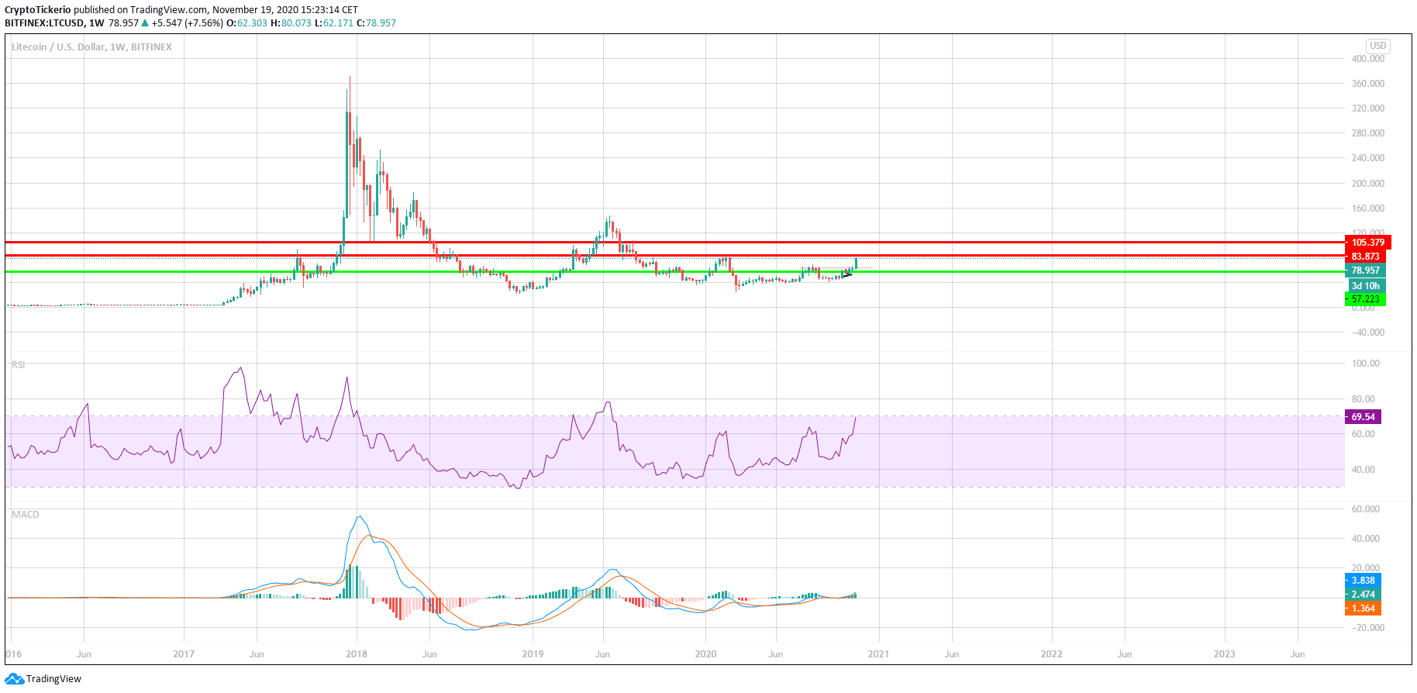Screen dimensions: 1417x693
Task: Click the 2018 mark on time axis
Action: 357,654
